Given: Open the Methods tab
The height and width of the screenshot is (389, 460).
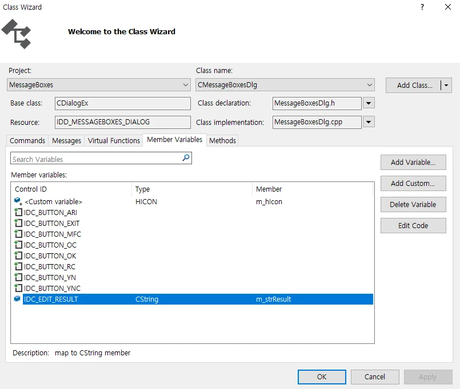Looking at the screenshot, I should point(222,141).
